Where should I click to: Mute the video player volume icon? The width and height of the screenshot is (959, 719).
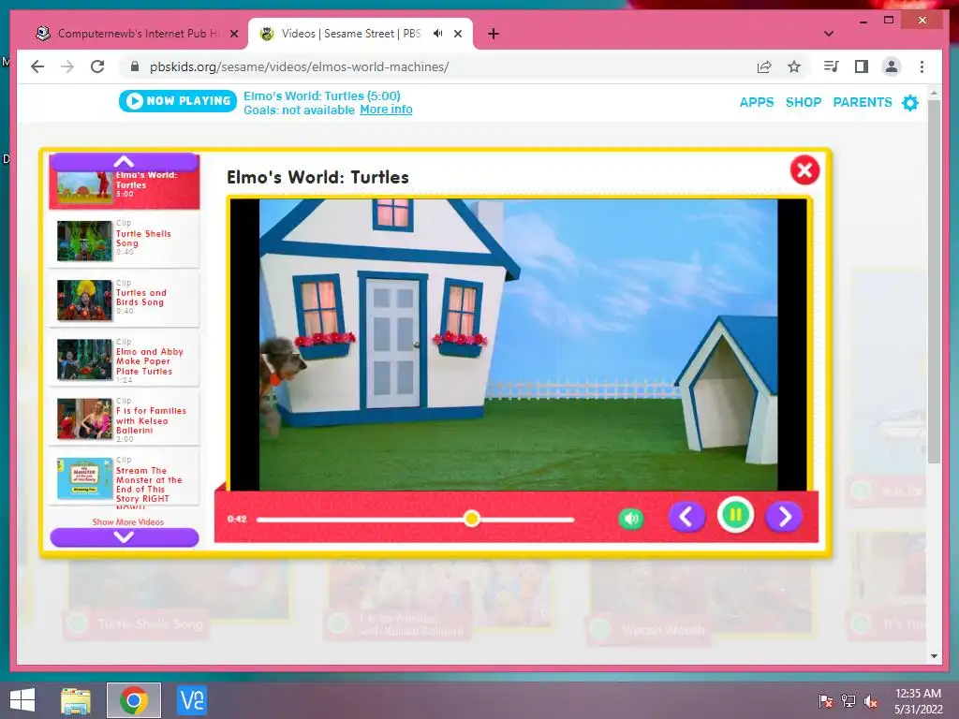tap(631, 519)
